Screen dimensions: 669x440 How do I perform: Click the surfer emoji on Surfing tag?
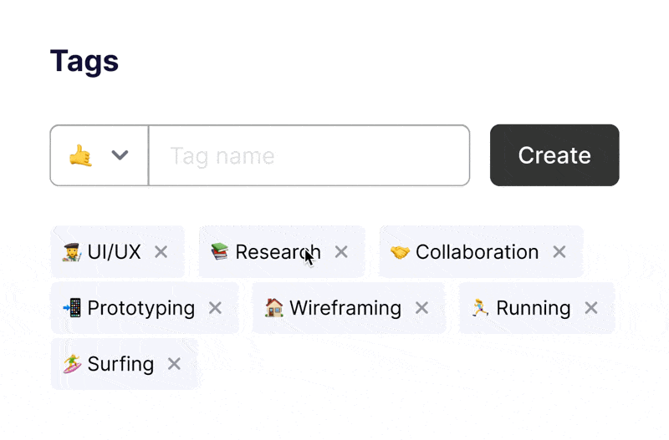click(x=72, y=364)
